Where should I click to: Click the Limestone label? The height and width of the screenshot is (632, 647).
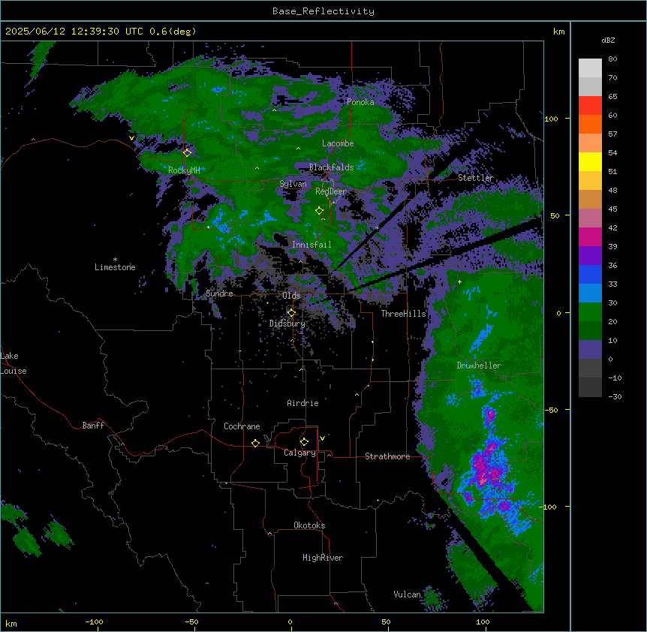[x=115, y=267]
